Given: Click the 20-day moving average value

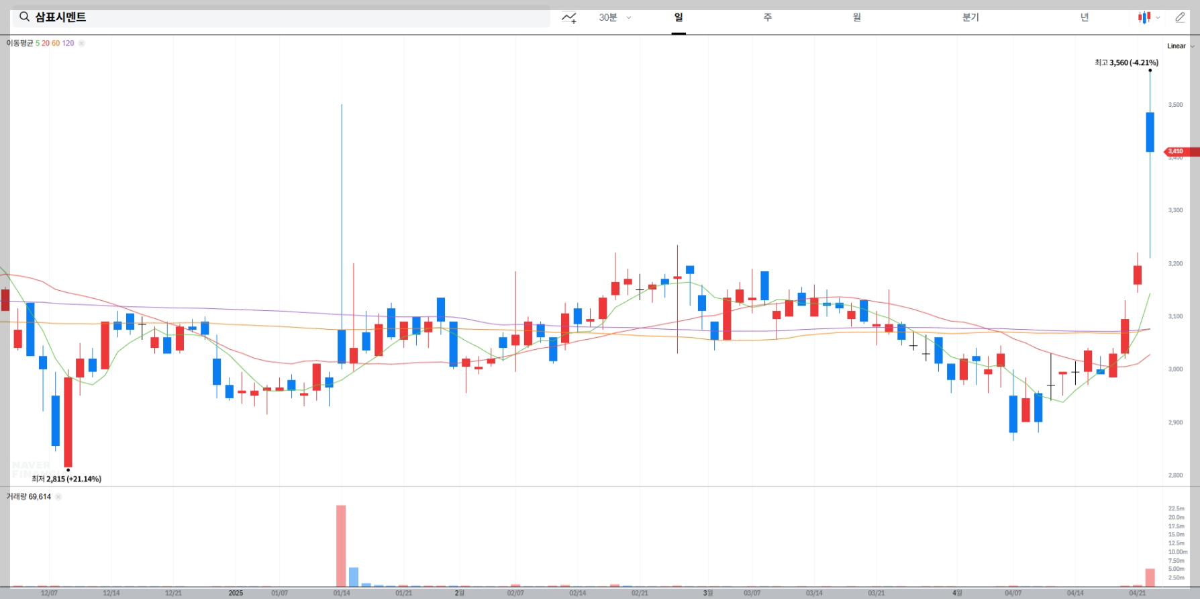Looking at the screenshot, I should coord(46,43).
